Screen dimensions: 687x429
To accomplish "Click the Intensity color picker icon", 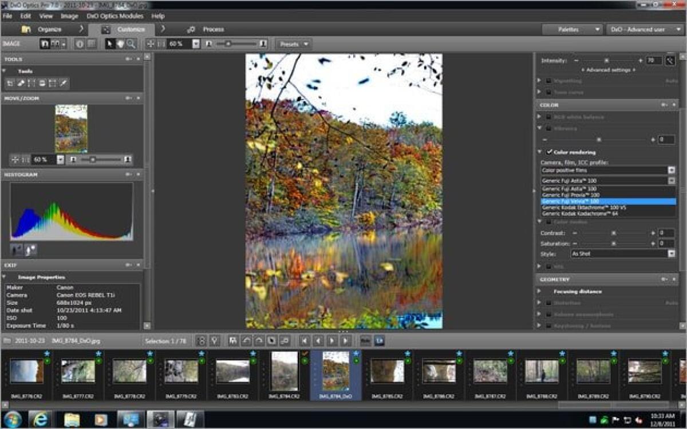I will (670, 61).
